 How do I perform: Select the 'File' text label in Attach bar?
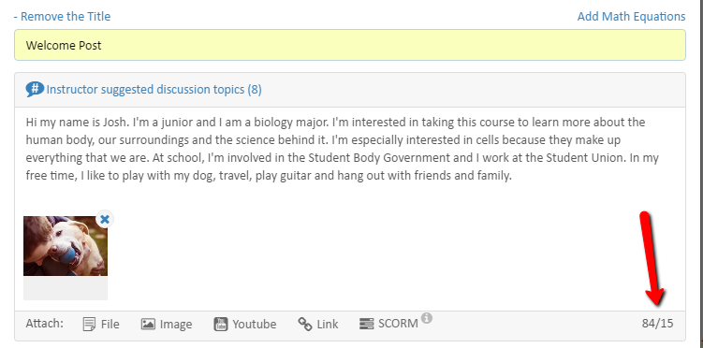point(110,324)
